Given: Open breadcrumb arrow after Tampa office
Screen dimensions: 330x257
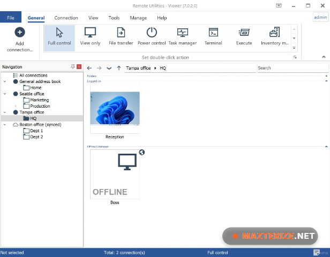Looking at the screenshot, I should (x=155, y=68).
